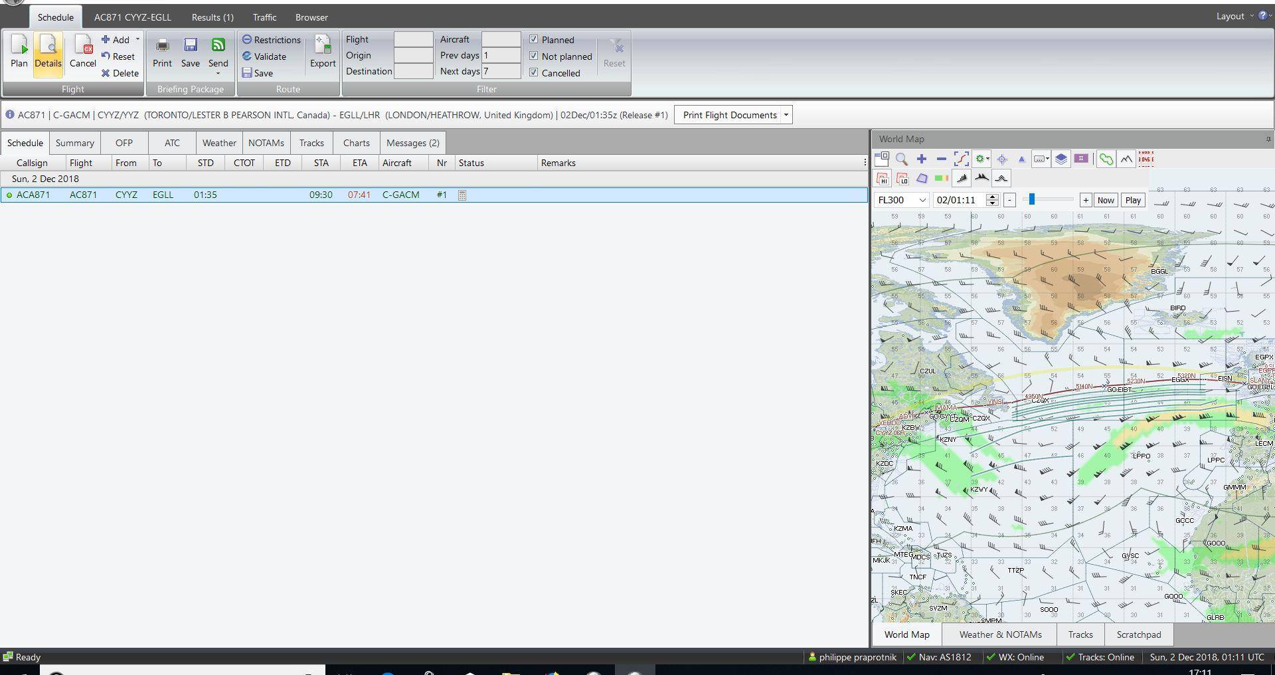Open the magnifier search tool on the World Map

[902, 159]
